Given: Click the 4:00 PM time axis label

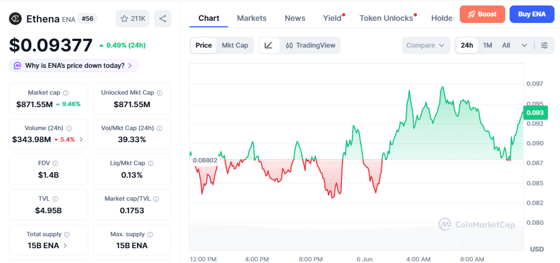Looking at the screenshot, I should point(257,259).
